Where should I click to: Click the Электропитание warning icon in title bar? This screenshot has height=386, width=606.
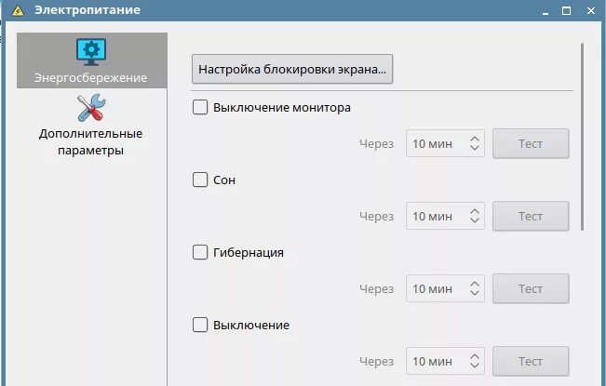[16, 10]
